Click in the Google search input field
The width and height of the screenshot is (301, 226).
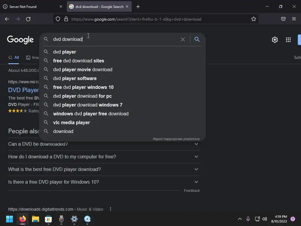115,39
